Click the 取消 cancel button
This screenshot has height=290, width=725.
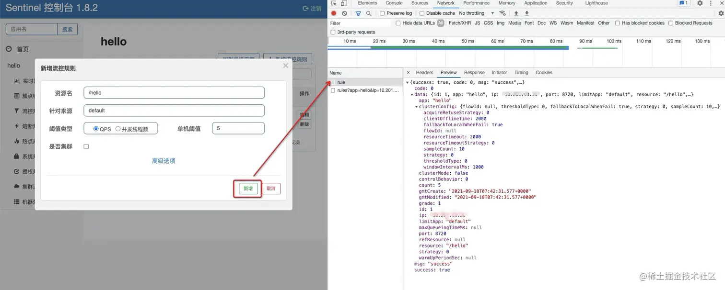(271, 189)
